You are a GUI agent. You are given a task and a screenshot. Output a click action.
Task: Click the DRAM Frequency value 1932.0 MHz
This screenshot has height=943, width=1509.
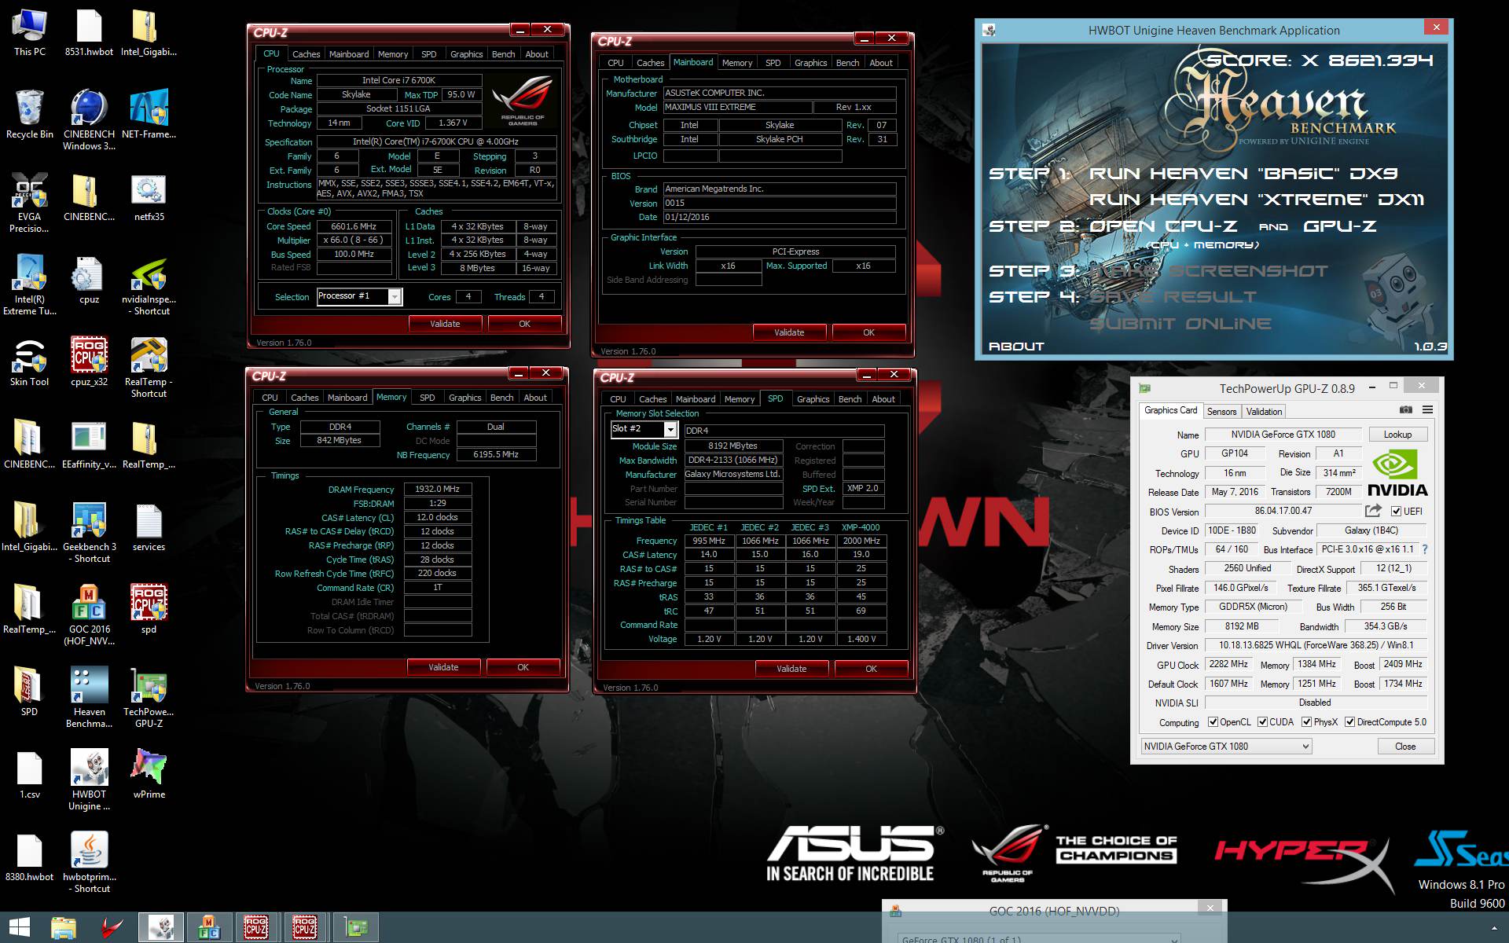tap(438, 489)
